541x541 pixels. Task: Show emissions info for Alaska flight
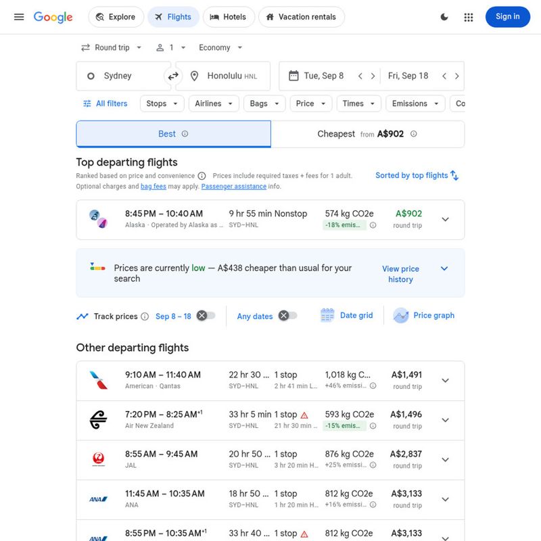[373, 225]
